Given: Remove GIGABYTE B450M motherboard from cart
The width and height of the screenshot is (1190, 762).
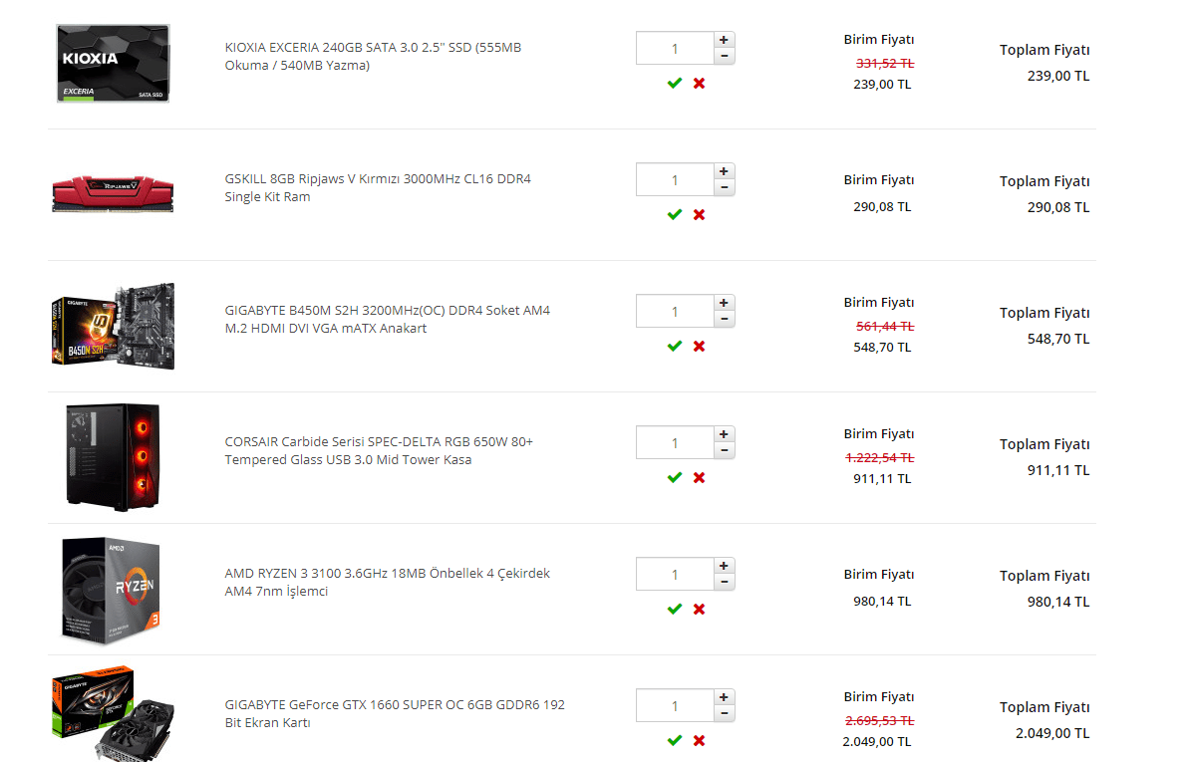Looking at the screenshot, I should point(699,346).
